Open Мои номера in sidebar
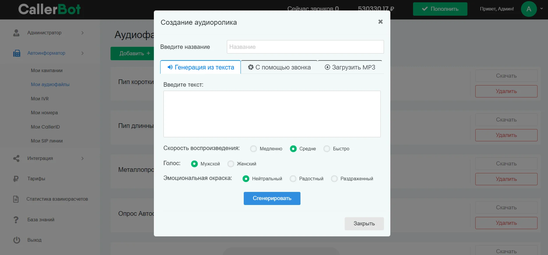Image resolution: width=548 pixels, height=255 pixels. 44,113
